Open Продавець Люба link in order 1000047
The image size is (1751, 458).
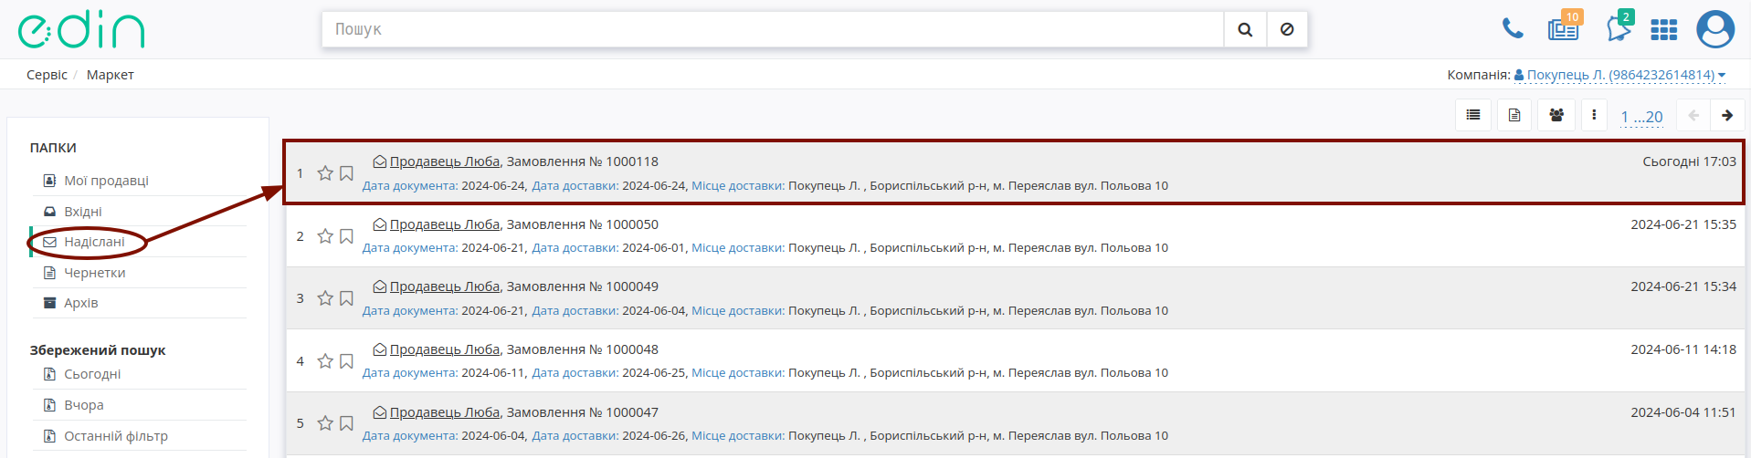pos(445,412)
